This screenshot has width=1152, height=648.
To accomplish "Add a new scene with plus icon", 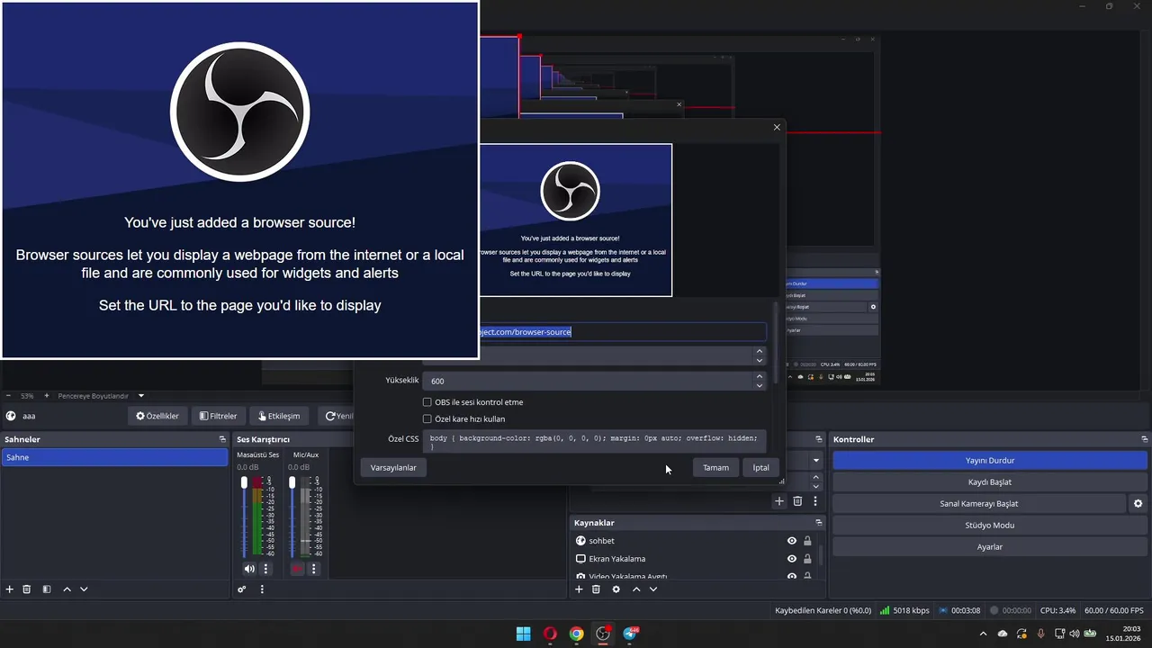I will click(10, 589).
